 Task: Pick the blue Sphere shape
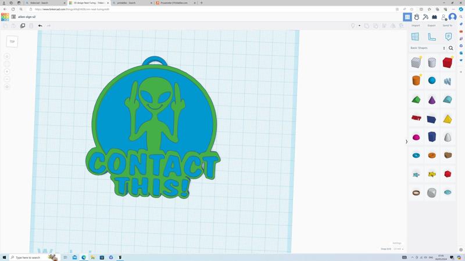point(432,80)
